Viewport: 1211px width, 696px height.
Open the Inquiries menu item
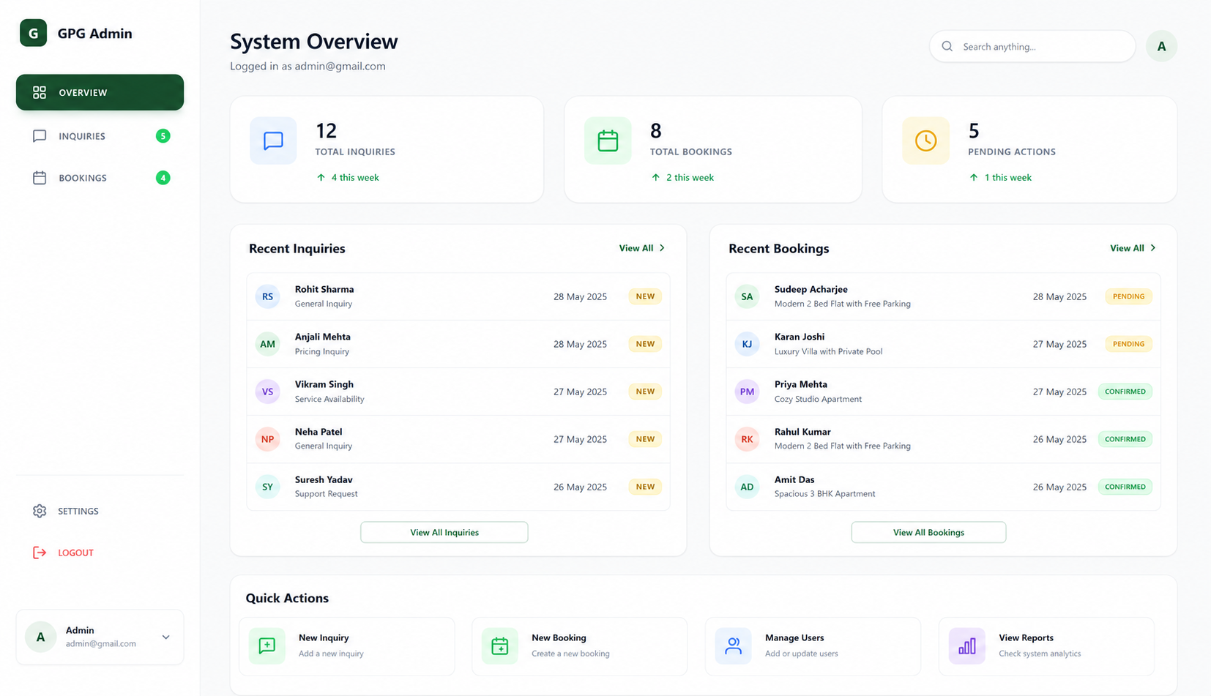tap(100, 136)
